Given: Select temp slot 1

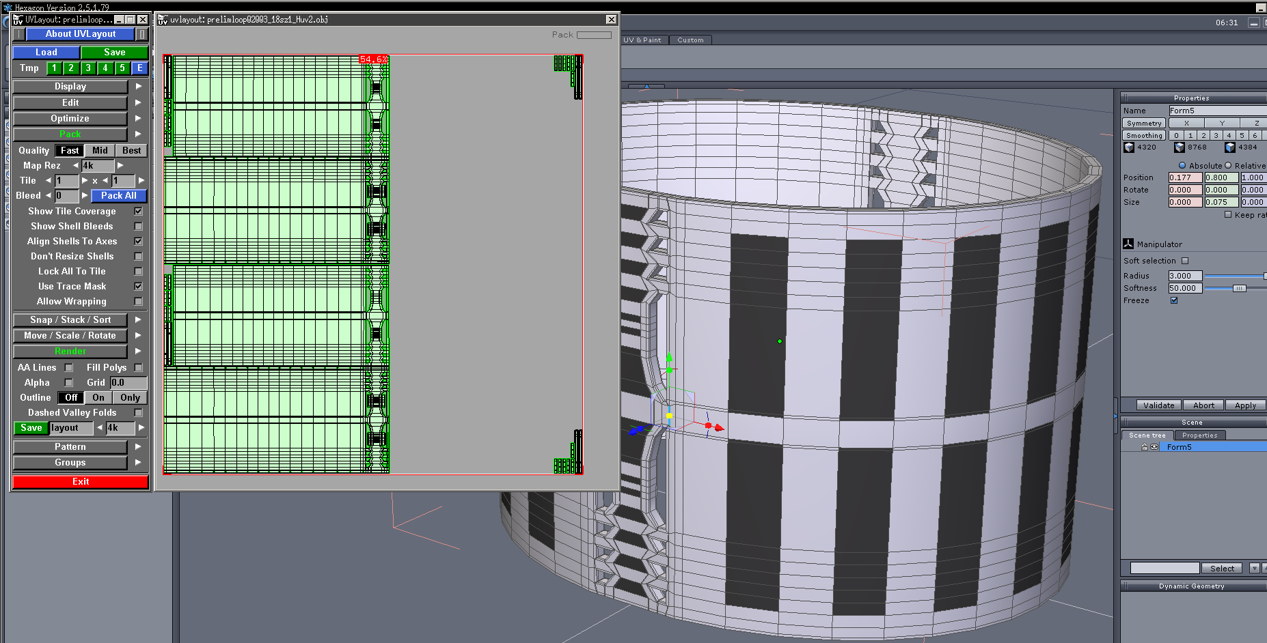Looking at the screenshot, I should click(54, 68).
